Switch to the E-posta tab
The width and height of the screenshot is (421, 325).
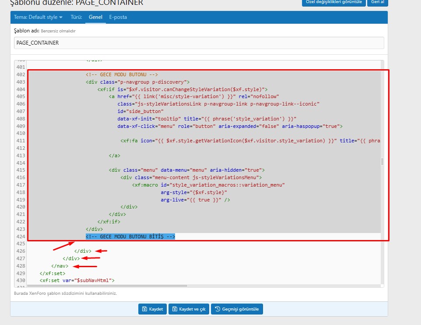(118, 17)
